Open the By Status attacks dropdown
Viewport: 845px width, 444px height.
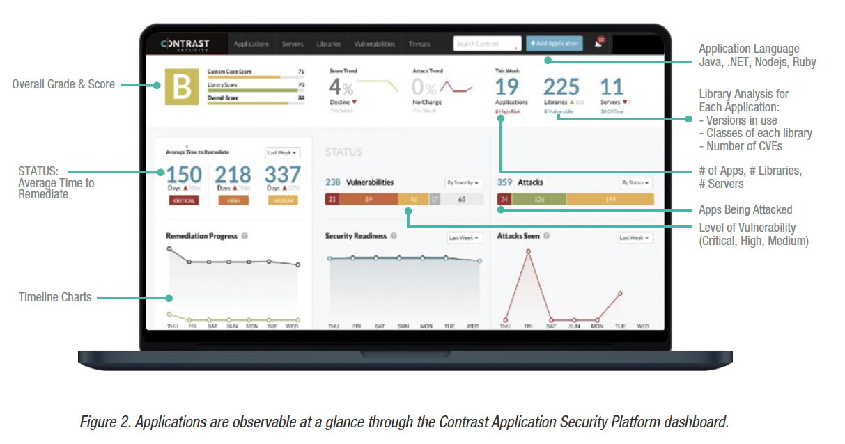(637, 183)
